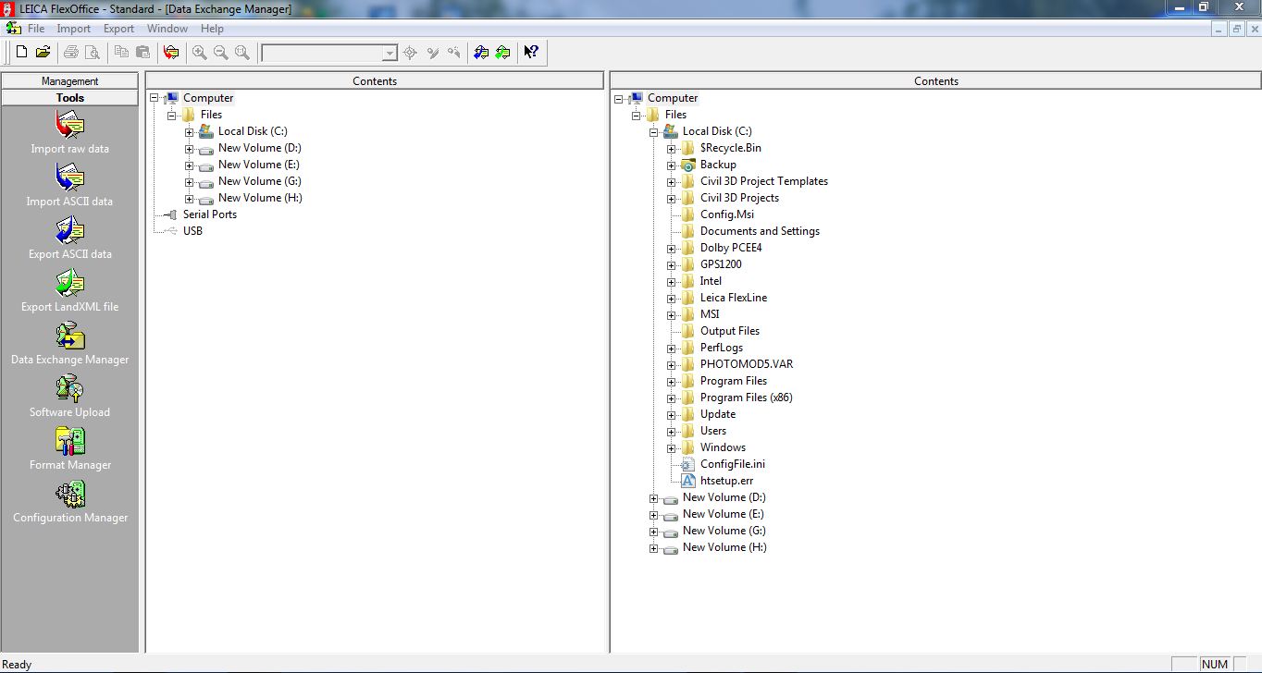Select the Output Files folder
This screenshot has width=1262, height=673.
730,331
